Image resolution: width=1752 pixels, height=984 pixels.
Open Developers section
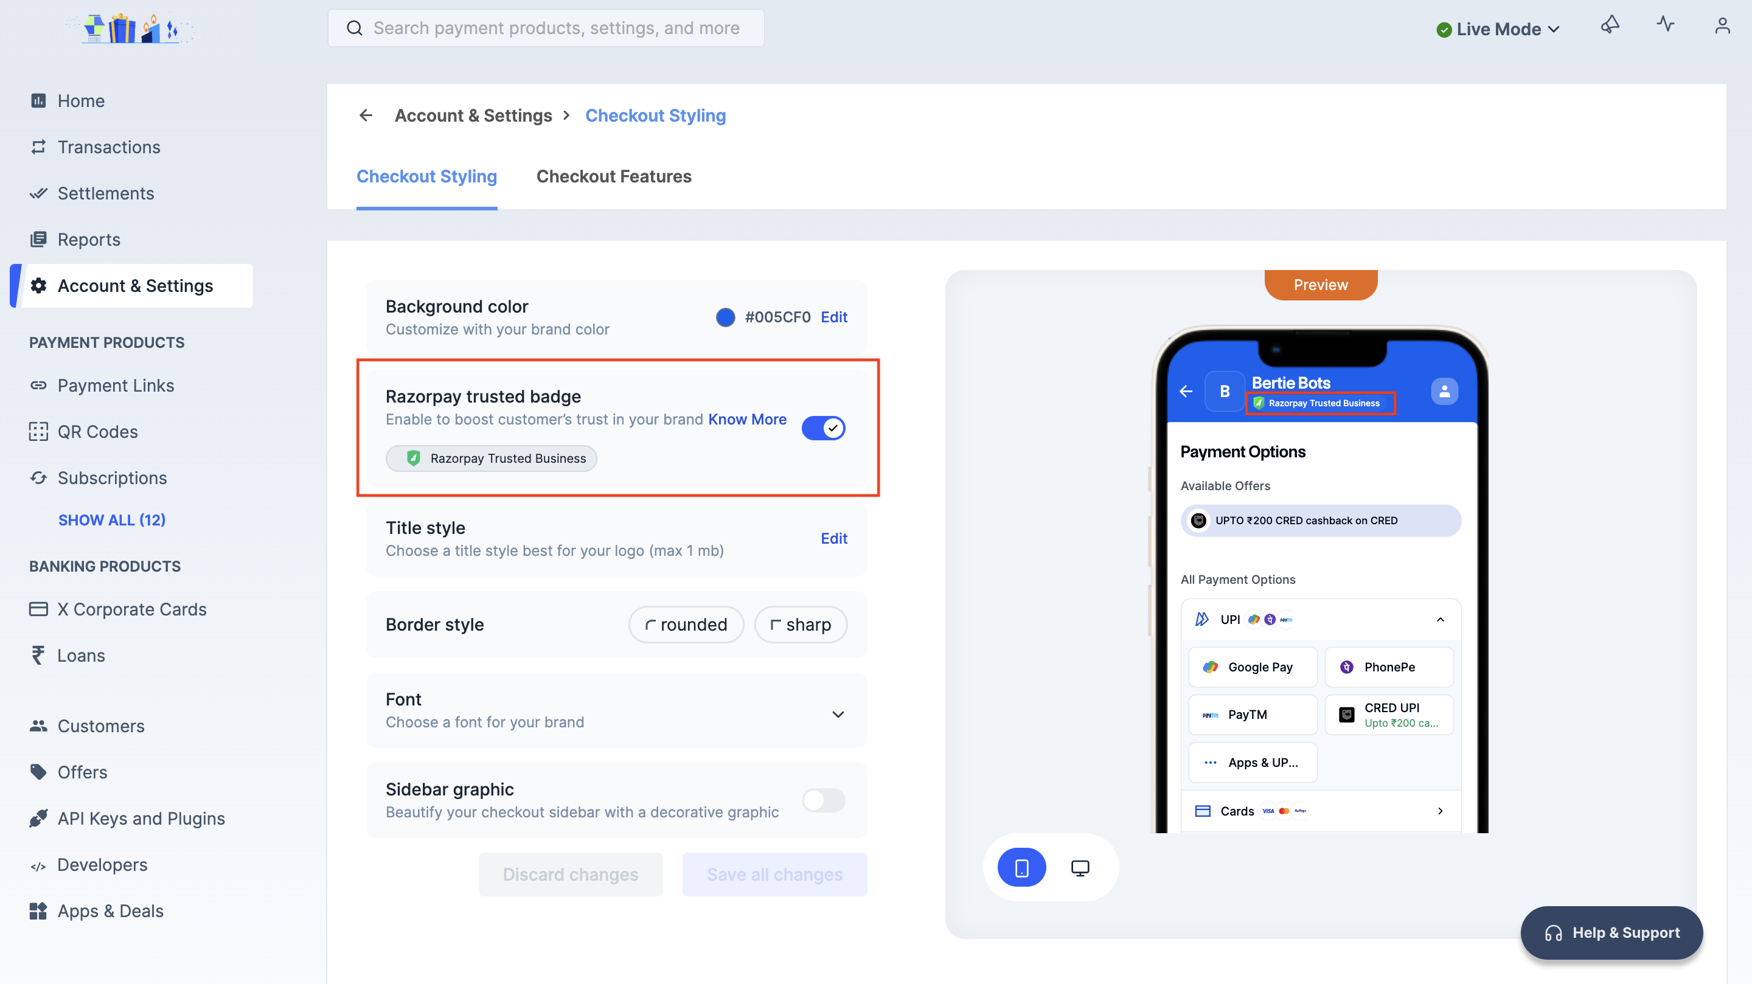[102, 864]
